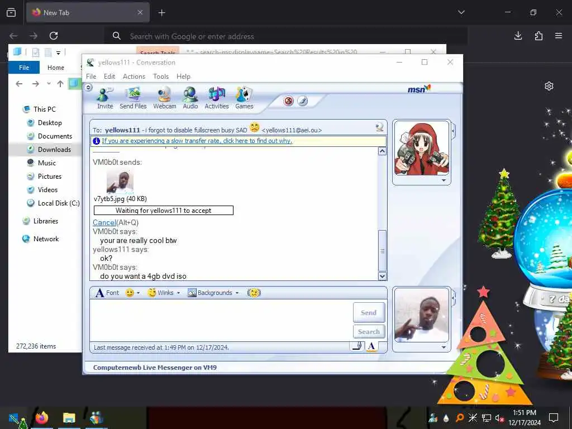Click your own display picture

[x=422, y=315]
